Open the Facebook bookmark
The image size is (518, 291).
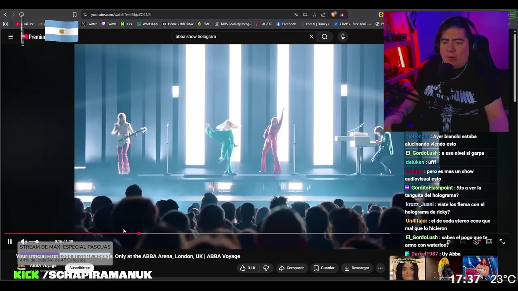pos(286,24)
